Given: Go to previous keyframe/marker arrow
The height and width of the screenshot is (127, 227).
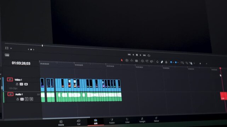Looking at the screenshot, I should coord(29,49).
